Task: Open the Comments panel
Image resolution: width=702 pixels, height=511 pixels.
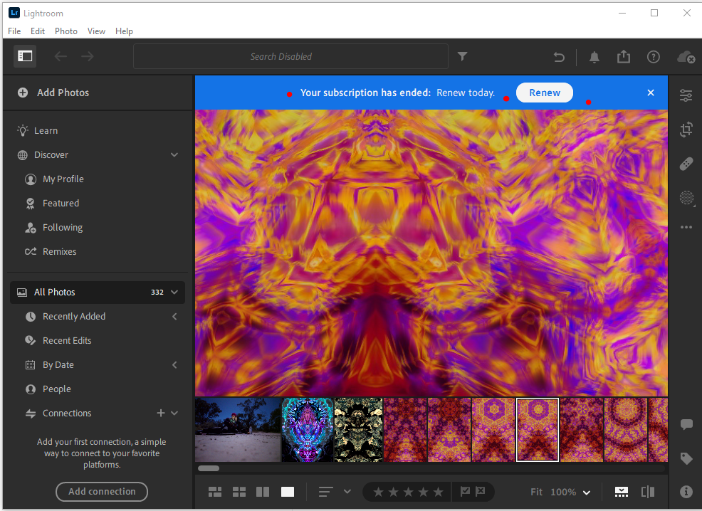Action: [x=686, y=424]
